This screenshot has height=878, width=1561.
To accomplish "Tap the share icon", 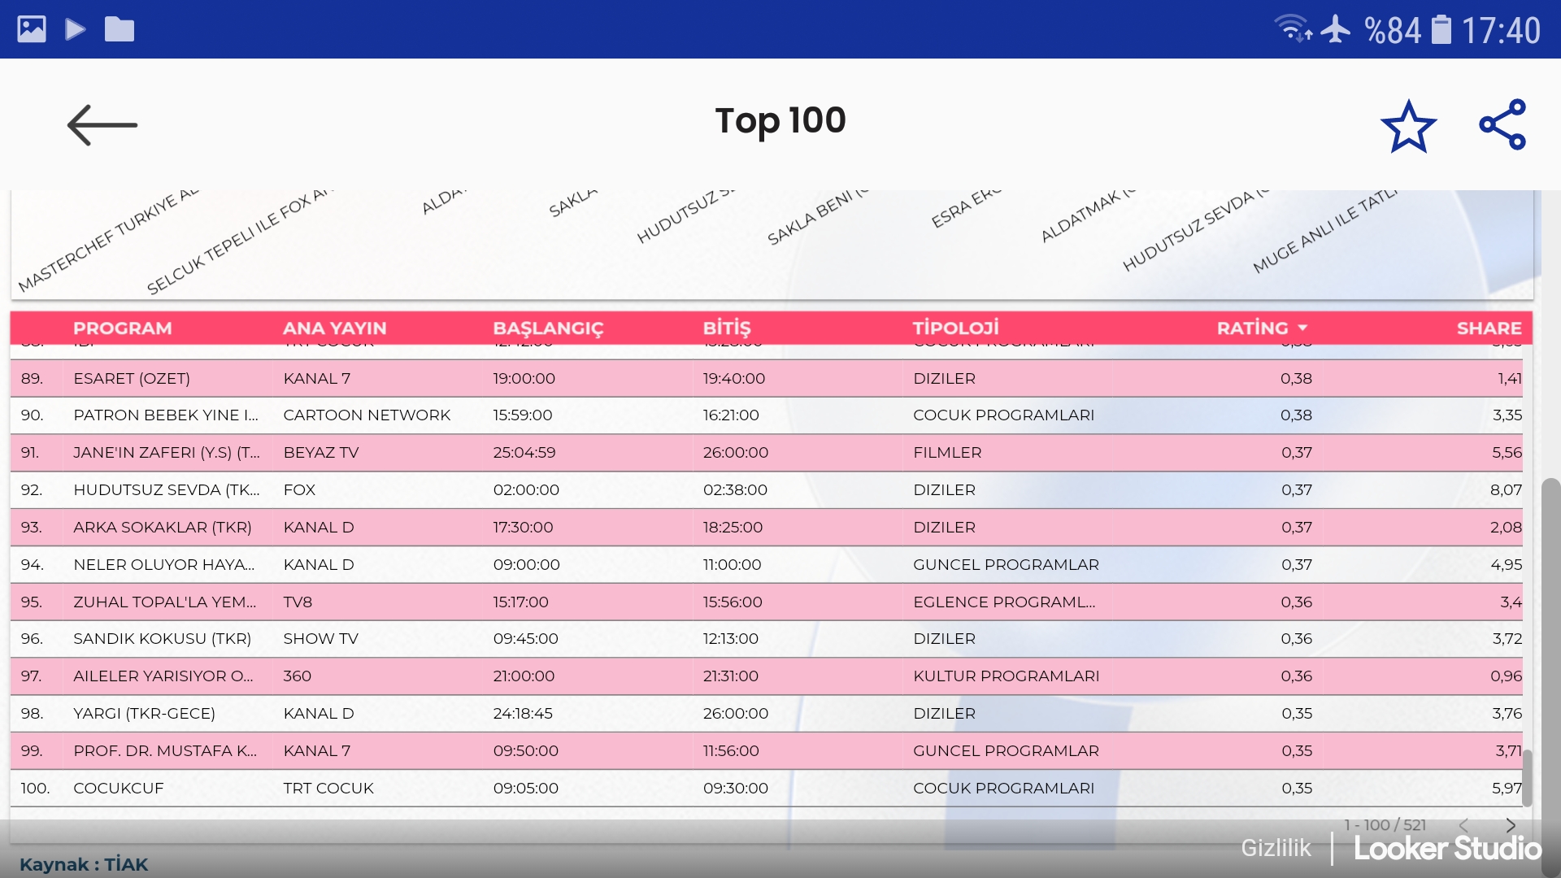I will point(1502,125).
